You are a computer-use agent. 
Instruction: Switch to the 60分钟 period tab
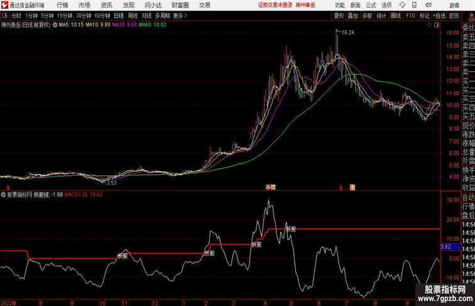pos(102,16)
